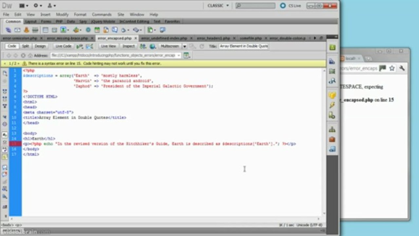Click the document Title input field
419x236 pixels.
click(x=244, y=46)
